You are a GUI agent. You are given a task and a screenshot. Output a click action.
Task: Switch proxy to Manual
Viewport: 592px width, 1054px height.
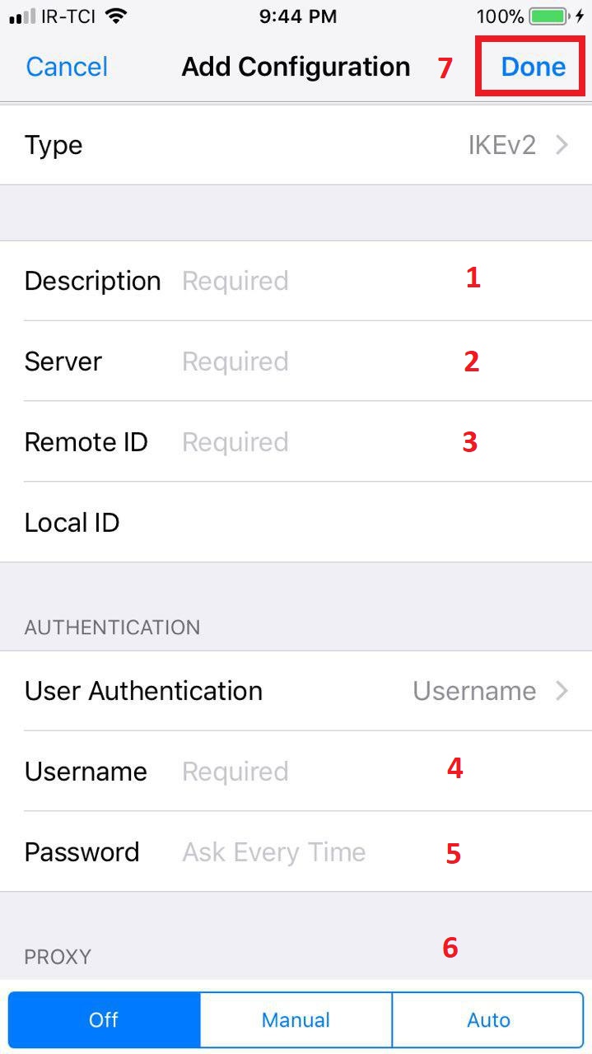(296, 1019)
